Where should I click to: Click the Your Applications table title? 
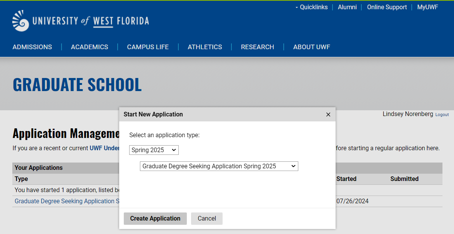point(38,168)
